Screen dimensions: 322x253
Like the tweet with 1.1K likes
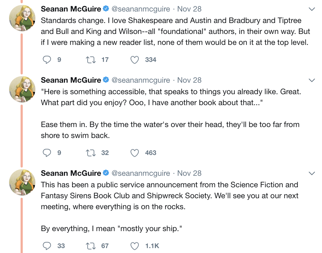(134, 246)
